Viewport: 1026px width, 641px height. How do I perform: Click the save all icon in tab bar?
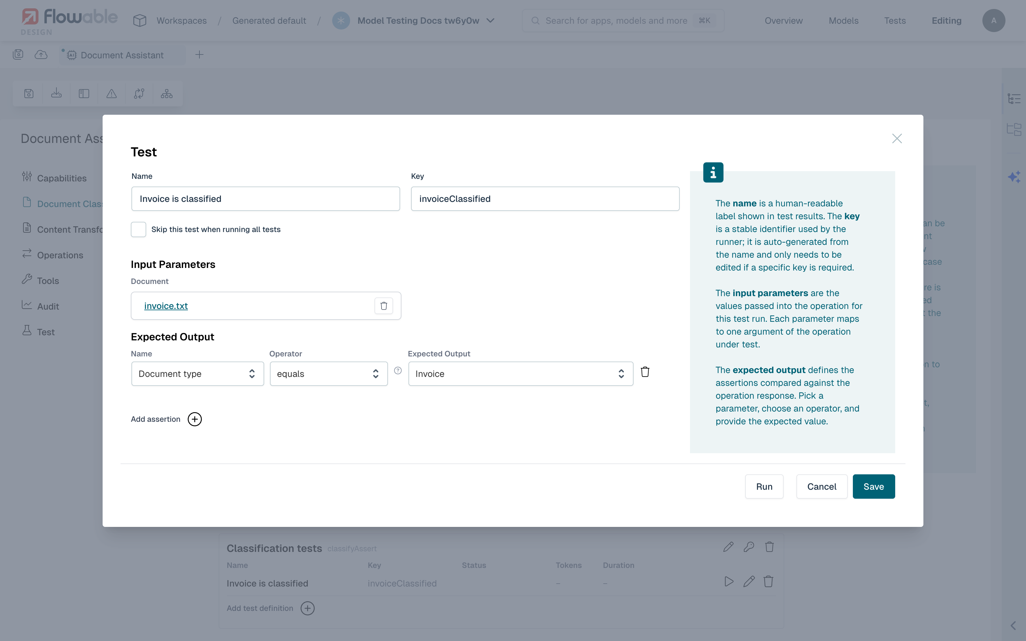(x=18, y=54)
